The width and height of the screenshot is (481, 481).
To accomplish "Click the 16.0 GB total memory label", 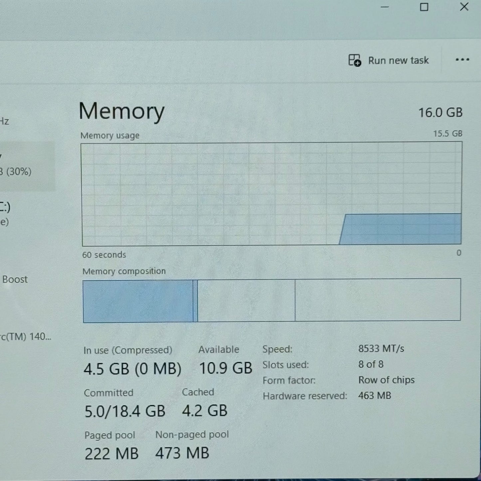I will click(440, 113).
